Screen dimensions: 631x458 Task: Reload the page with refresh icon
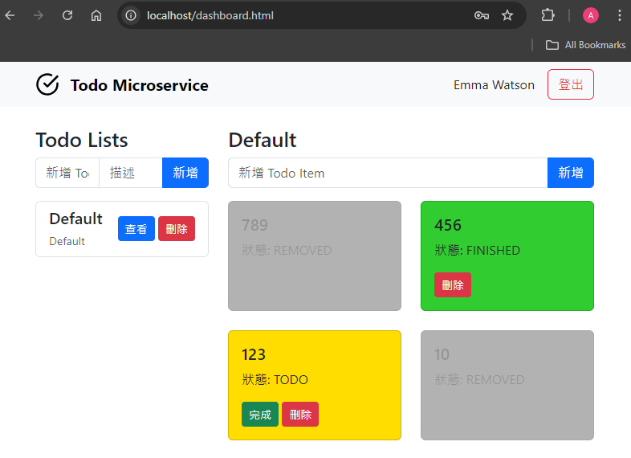coord(67,15)
